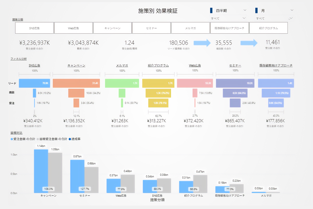Toggle the メルマガ slicer tile
Screen dimensions: 313x209
[x=190, y=28]
